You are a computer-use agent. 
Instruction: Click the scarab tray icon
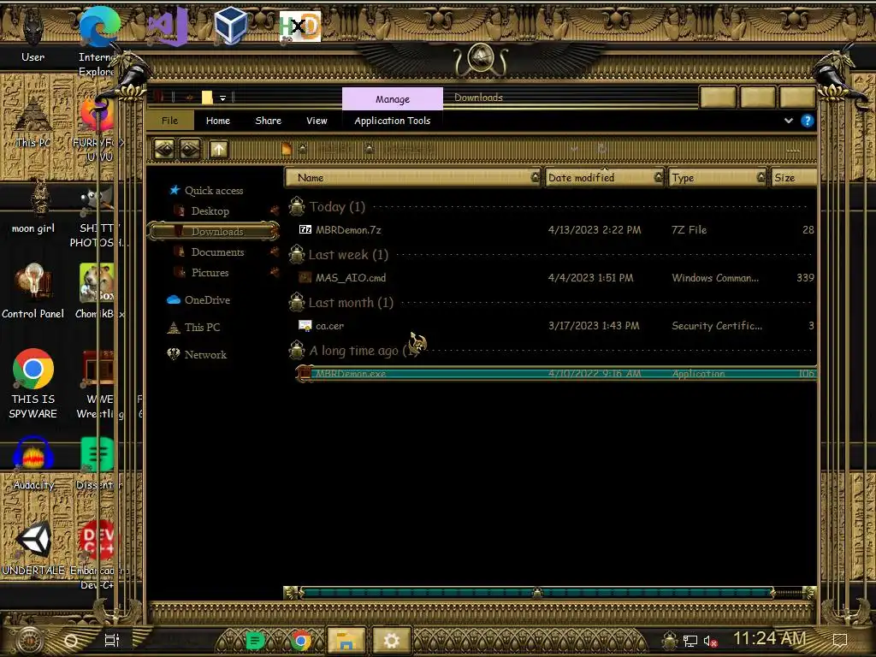click(x=669, y=640)
